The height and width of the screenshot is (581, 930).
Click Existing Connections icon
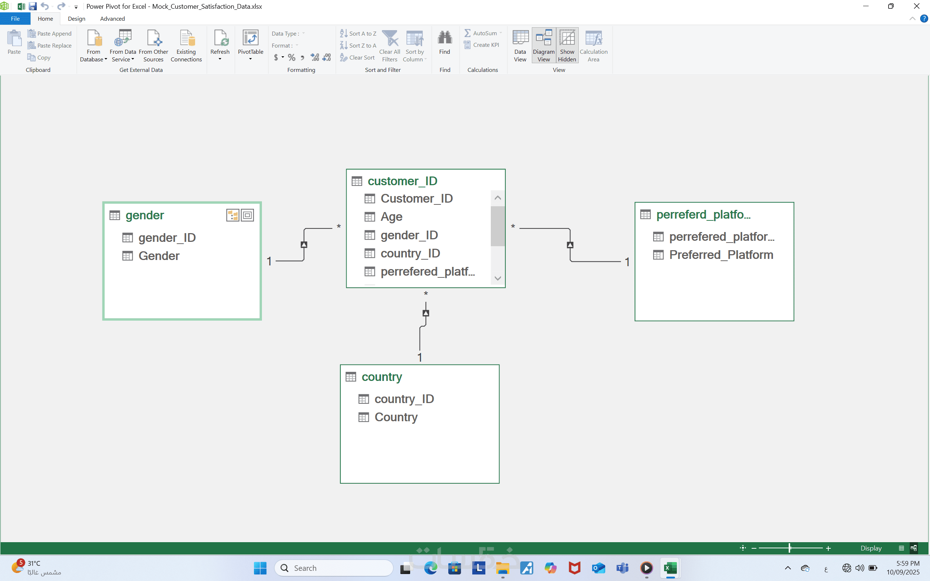pyautogui.click(x=186, y=38)
